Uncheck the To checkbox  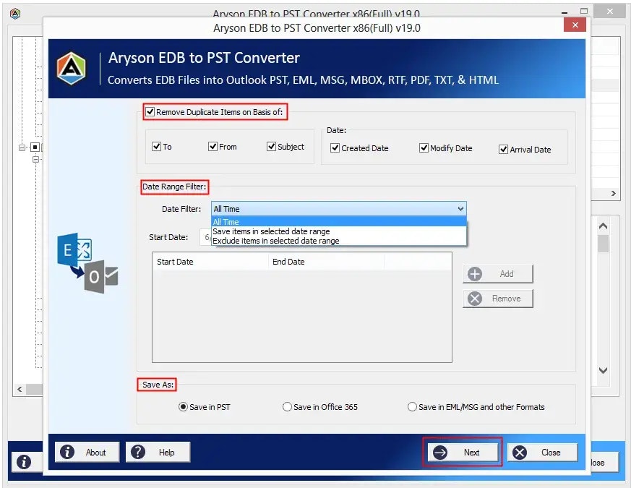pos(157,146)
